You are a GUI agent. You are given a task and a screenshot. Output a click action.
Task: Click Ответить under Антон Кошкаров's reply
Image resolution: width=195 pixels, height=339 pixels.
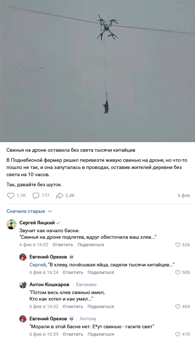point(73,307)
